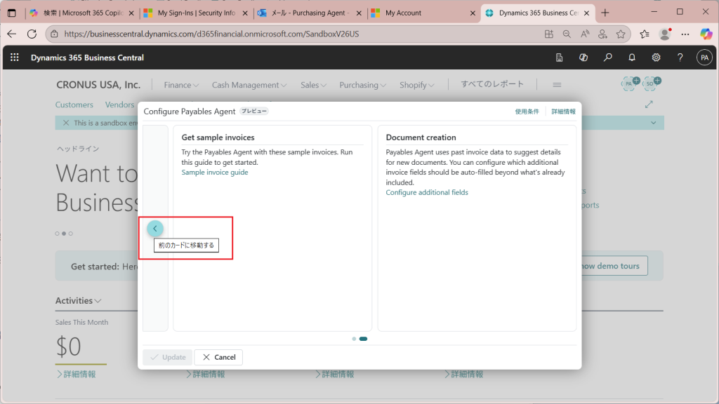
Task: Click the $0 Sales This Month value
Action: pyautogui.click(x=68, y=346)
